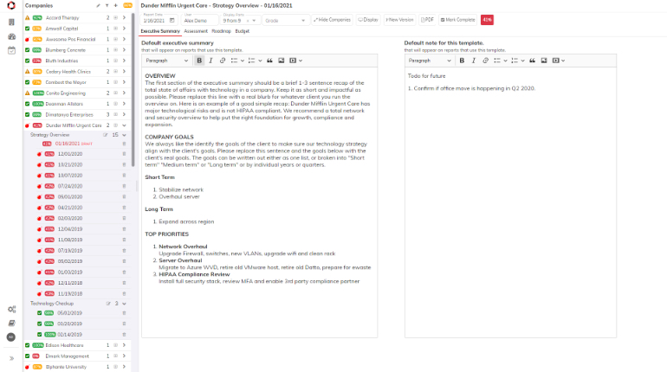Create a New Version
Viewport: 667px width, 372px height.
click(400, 20)
